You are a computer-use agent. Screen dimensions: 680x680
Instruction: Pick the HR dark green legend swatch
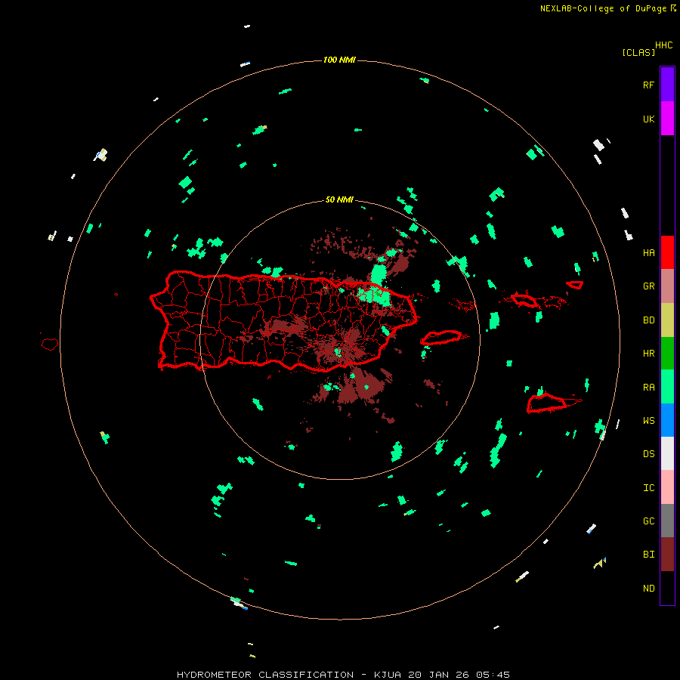click(x=667, y=354)
